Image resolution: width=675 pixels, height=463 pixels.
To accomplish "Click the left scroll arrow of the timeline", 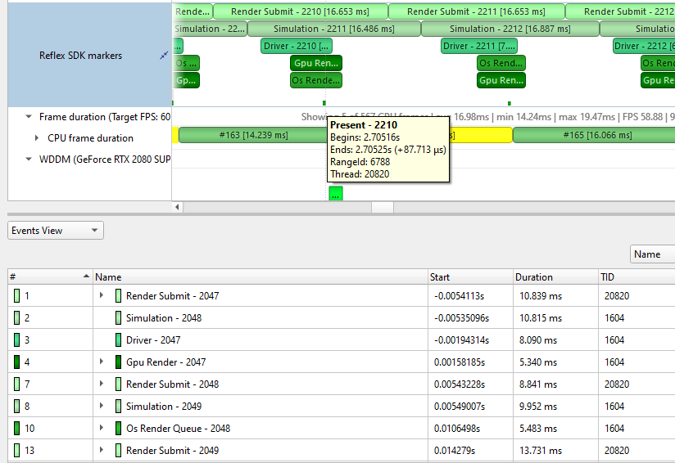I will (x=179, y=208).
